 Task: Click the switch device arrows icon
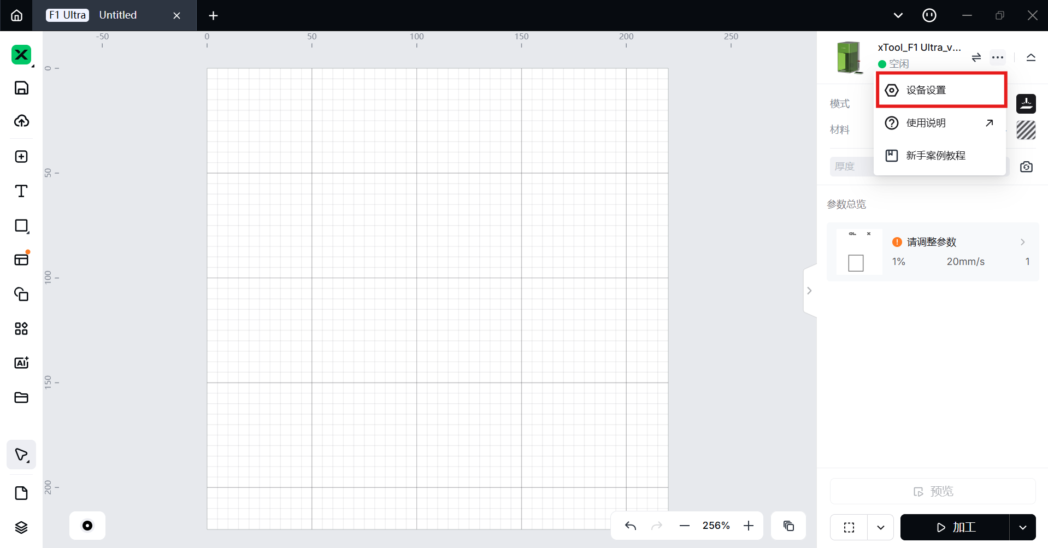[976, 57]
